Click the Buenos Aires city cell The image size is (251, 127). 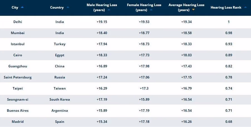[18, 111]
